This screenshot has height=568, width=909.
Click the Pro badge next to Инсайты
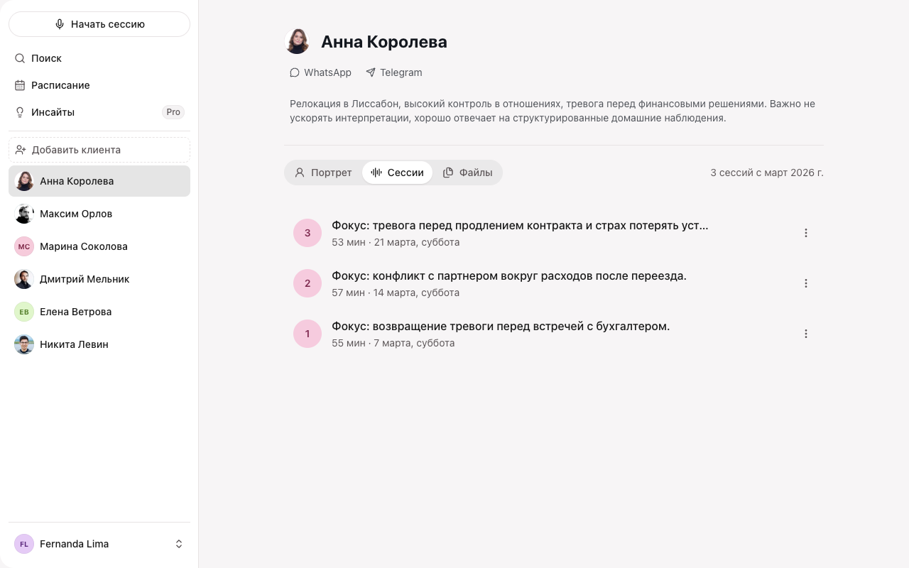(173, 112)
